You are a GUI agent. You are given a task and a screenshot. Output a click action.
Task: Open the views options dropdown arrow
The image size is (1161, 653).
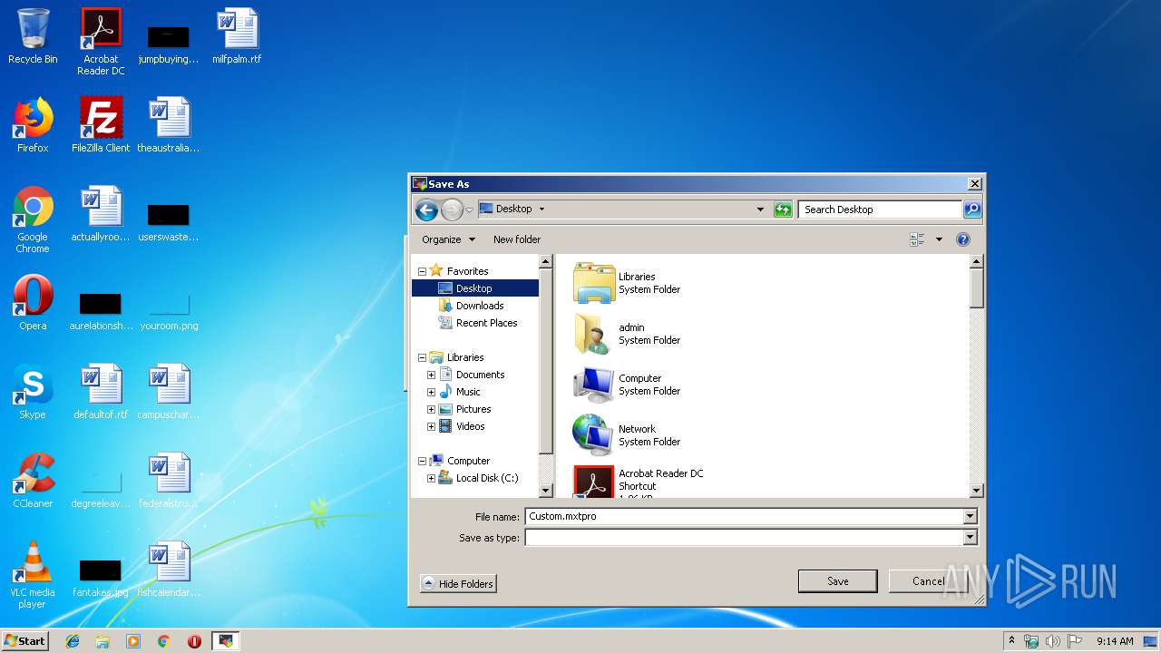click(939, 239)
